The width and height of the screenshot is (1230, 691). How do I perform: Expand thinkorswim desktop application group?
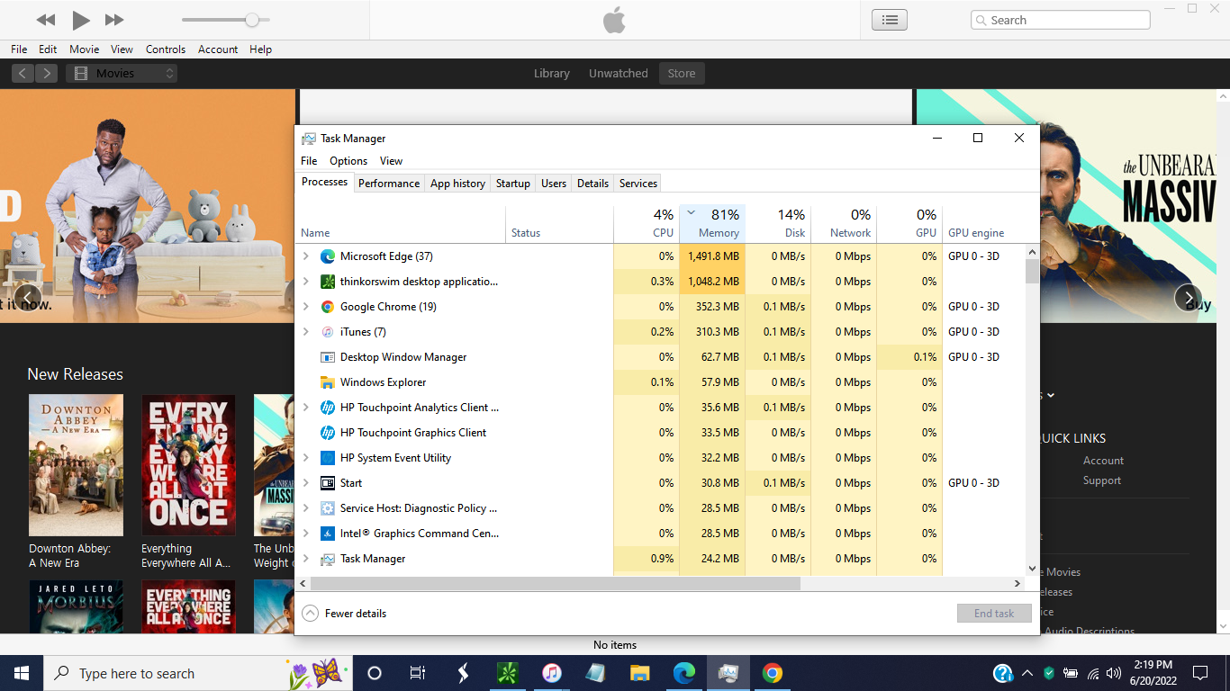pyautogui.click(x=306, y=282)
